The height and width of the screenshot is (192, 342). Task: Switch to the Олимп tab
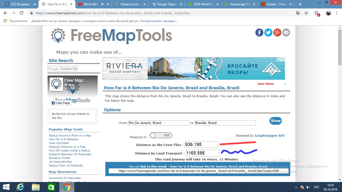click(x=277, y=4)
